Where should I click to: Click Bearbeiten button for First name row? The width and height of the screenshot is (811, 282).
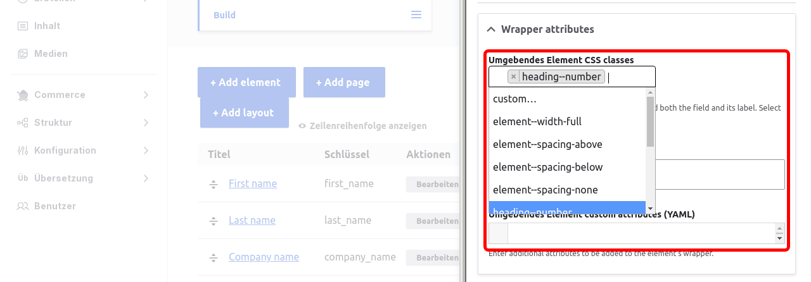pyautogui.click(x=433, y=184)
